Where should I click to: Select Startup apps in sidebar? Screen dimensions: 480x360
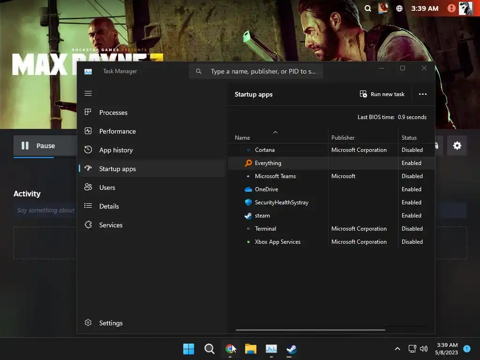point(152,169)
